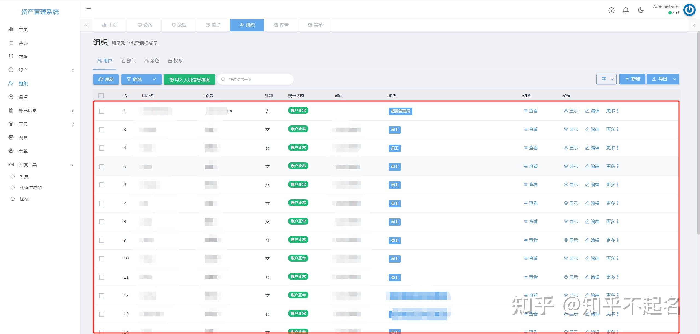Collapse the 开发工具 section in sidebar
700x334 pixels.
(72, 165)
